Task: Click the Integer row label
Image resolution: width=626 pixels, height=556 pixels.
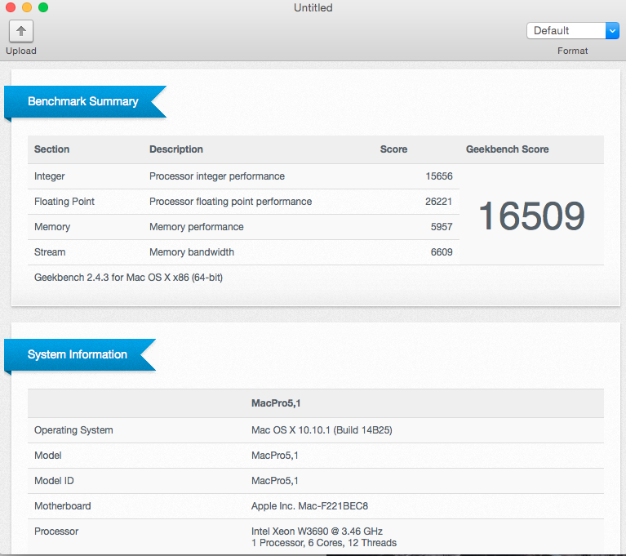Action: [50, 176]
